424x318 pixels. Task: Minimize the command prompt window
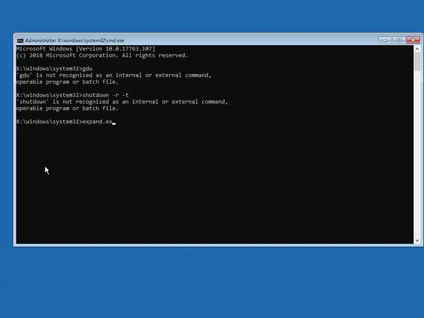385,40
